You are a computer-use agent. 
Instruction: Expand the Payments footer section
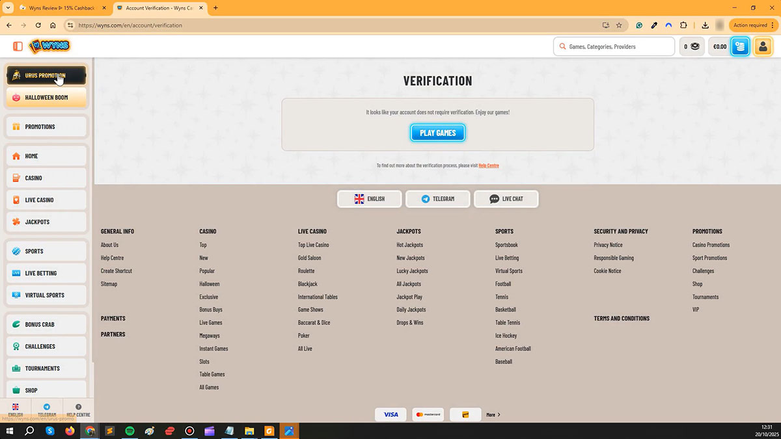[113, 319]
